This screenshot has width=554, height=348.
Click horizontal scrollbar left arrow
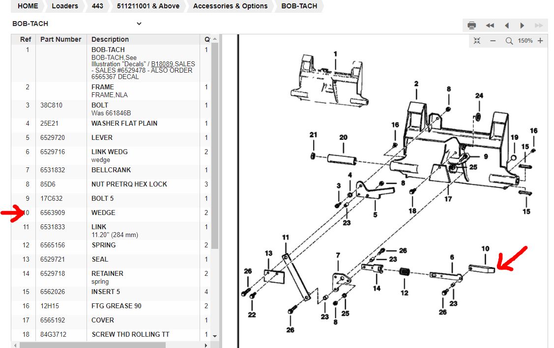tap(14, 345)
